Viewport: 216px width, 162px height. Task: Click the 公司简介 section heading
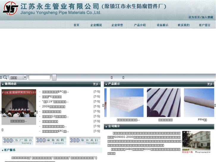coord(114,126)
